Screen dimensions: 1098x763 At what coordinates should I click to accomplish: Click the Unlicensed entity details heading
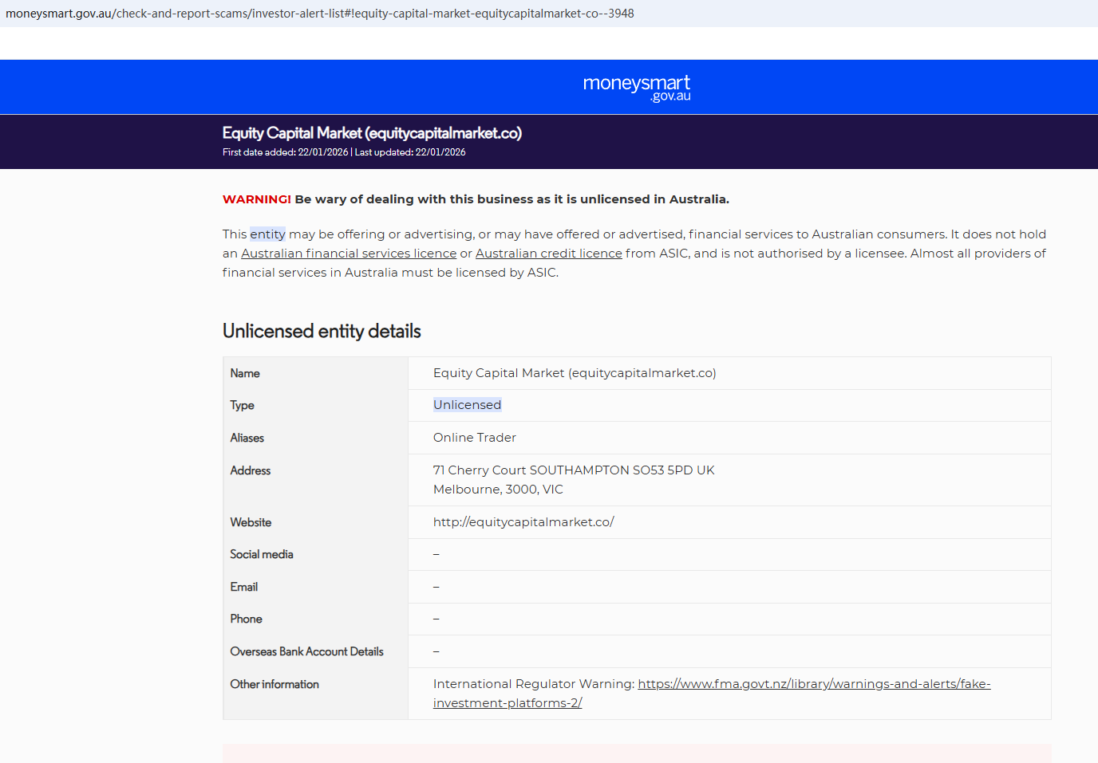point(322,331)
